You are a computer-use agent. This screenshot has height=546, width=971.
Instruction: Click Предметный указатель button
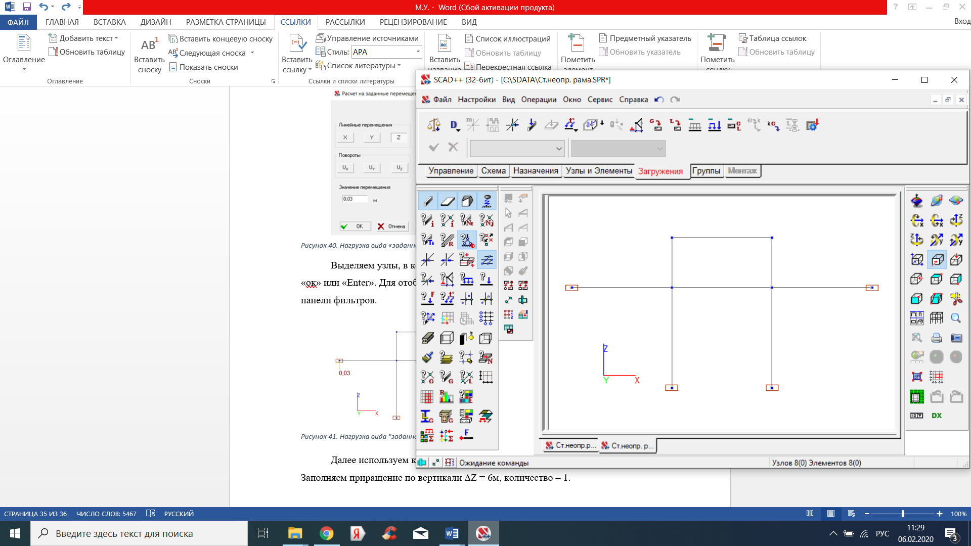(x=645, y=38)
